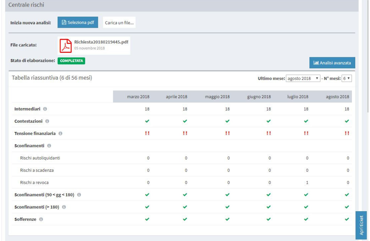Click Intermediari value 18 for agosto 2018
This screenshot has height=241, width=370.
tap(347, 109)
